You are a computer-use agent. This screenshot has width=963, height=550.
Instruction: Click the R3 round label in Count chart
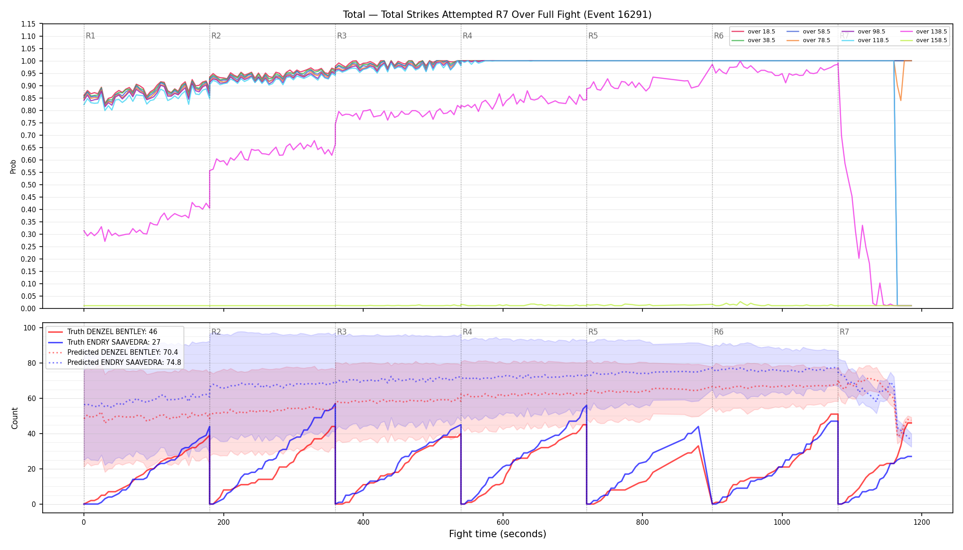point(342,332)
